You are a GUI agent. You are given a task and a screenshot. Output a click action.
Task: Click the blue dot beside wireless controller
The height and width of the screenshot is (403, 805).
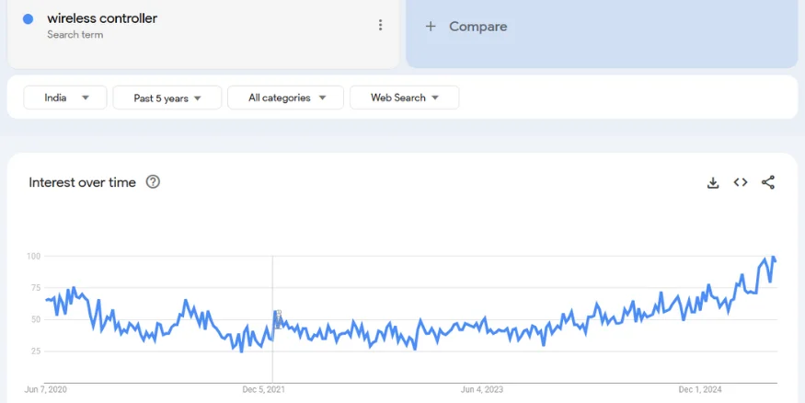tap(29, 19)
